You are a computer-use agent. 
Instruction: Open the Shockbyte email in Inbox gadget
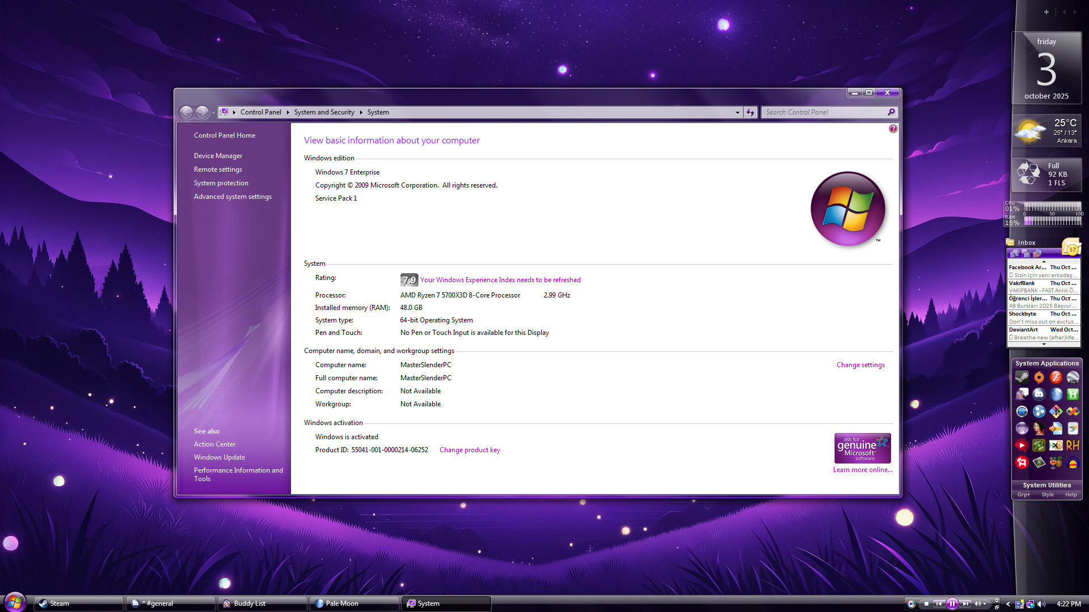(1044, 317)
